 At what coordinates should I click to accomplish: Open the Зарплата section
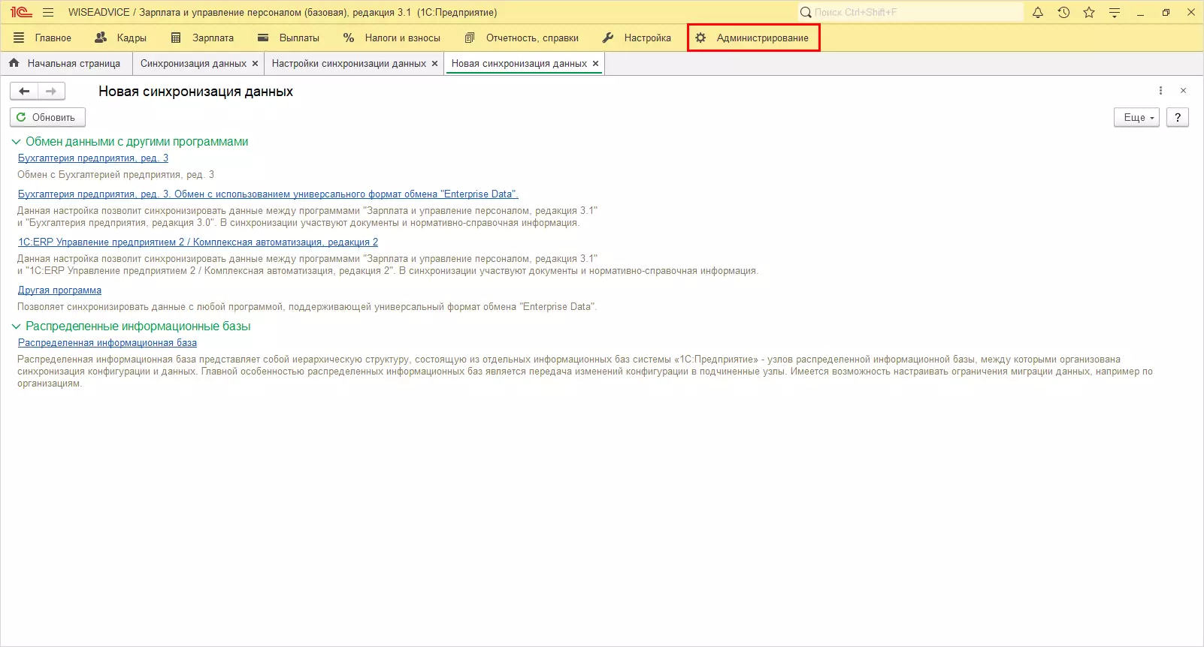[202, 38]
